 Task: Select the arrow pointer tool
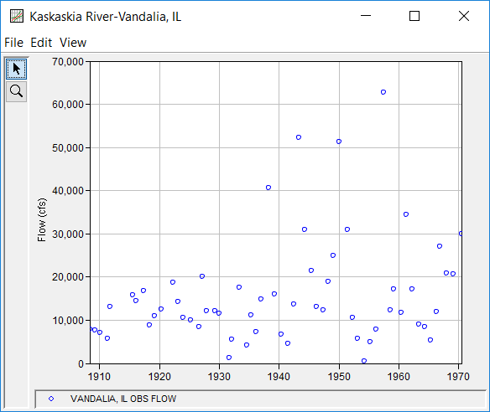tap(16, 69)
